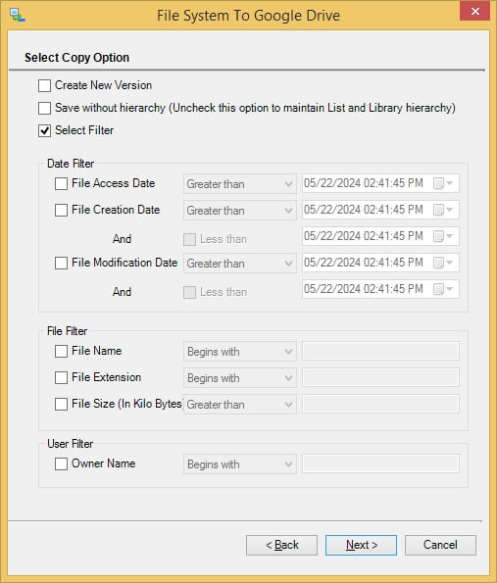Open File Size Greater than dropdown
Viewport: 497px width, 583px height.
(x=240, y=404)
